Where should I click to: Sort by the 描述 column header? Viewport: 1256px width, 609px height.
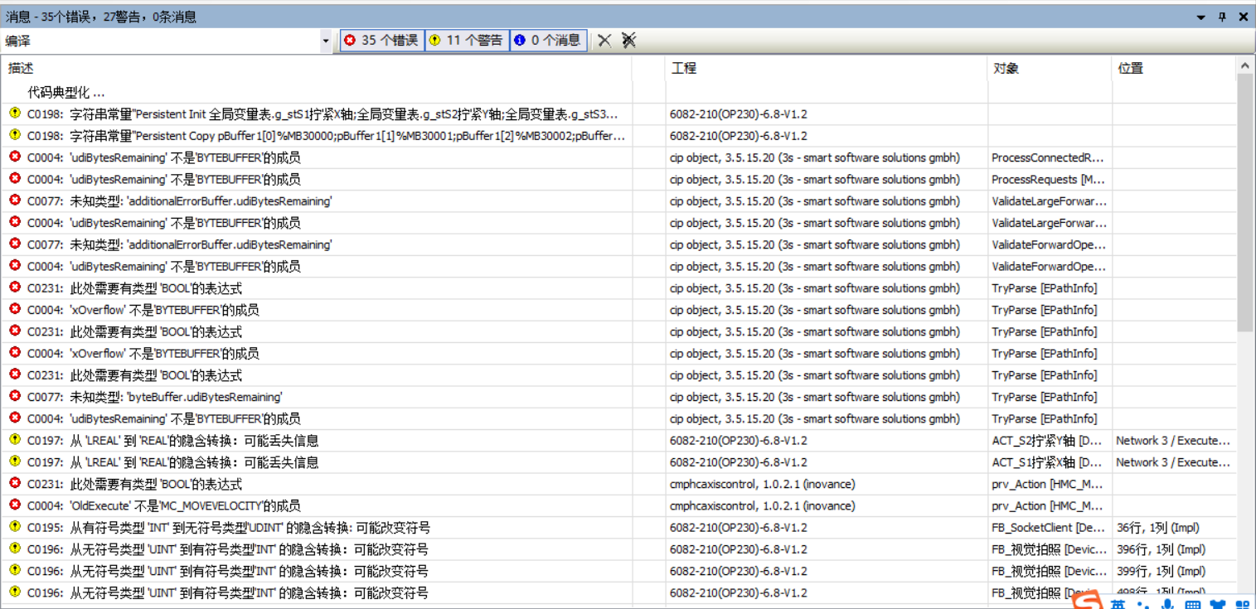click(x=21, y=68)
